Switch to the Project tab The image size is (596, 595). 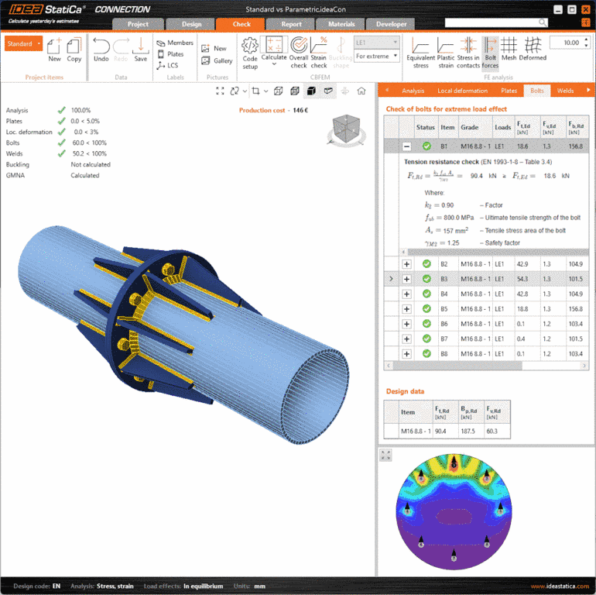138,24
